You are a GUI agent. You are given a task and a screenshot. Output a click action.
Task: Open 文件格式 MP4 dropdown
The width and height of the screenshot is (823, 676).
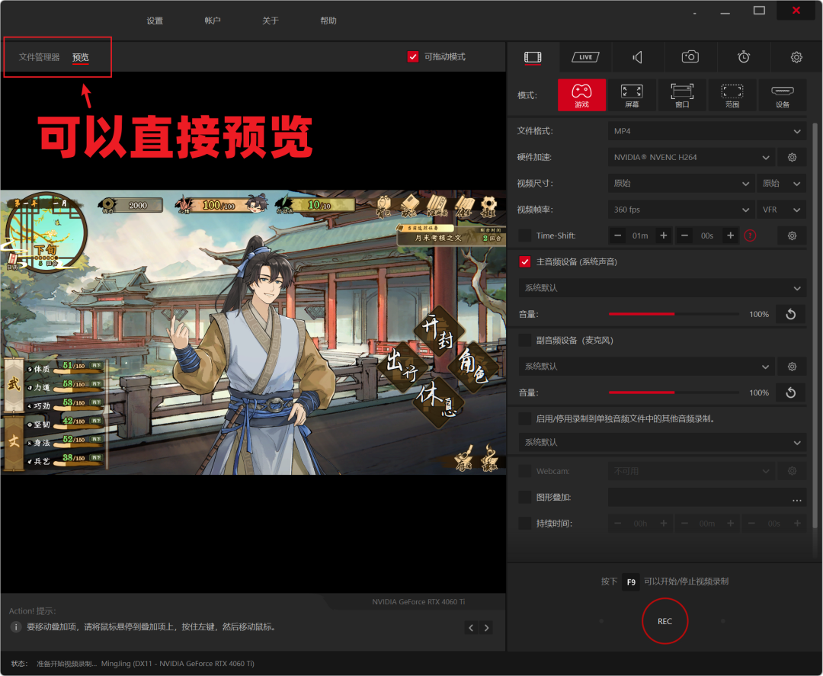tap(707, 131)
